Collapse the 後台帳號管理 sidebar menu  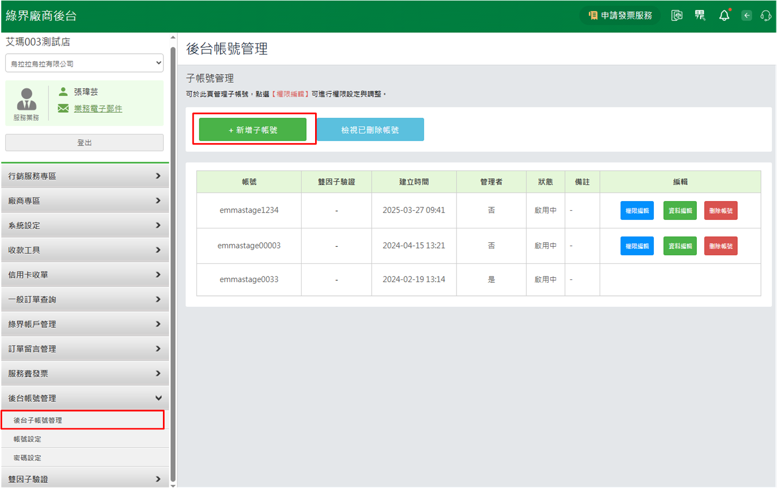click(x=85, y=399)
